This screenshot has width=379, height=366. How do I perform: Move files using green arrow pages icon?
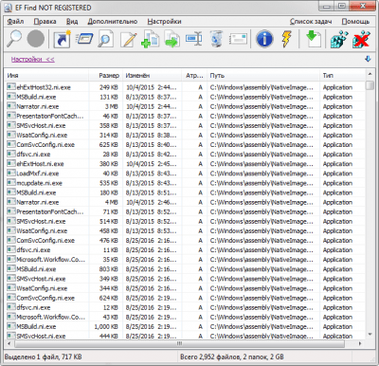point(172,39)
